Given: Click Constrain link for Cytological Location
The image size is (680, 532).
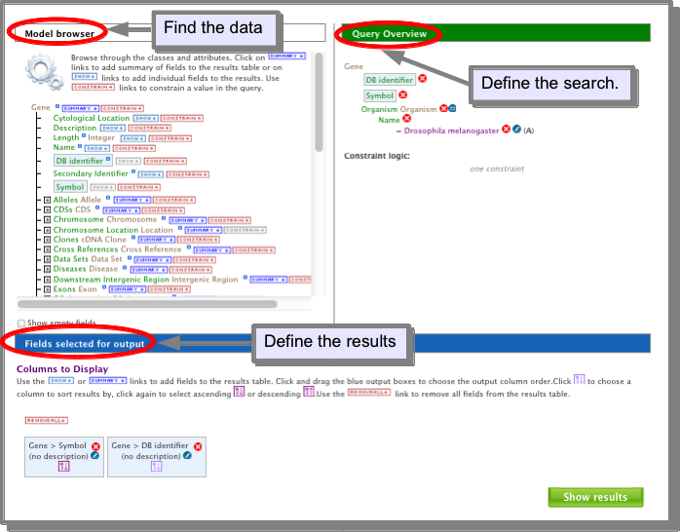Looking at the screenshot, I should (x=182, y=118).
